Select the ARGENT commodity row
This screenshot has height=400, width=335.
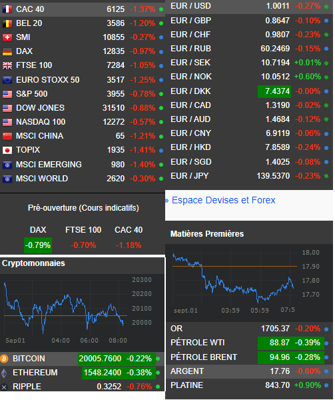click(x=249, y=371)
